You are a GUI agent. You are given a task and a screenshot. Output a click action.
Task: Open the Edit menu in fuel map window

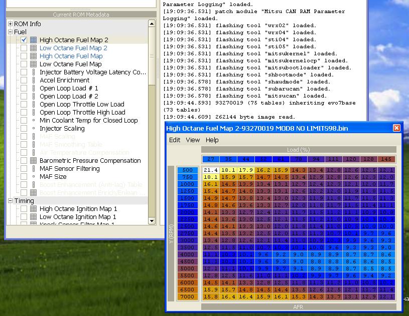[x=174, y=140]
